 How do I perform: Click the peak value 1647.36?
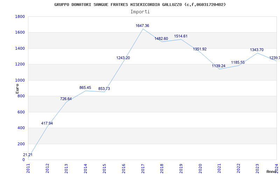[x=142, y=26]
